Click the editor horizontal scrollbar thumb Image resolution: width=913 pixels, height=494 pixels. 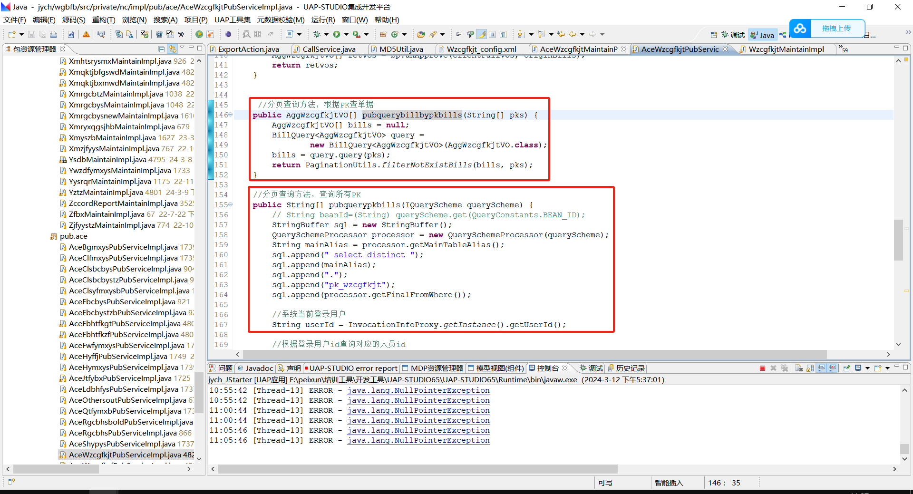(x=534, y=354)
